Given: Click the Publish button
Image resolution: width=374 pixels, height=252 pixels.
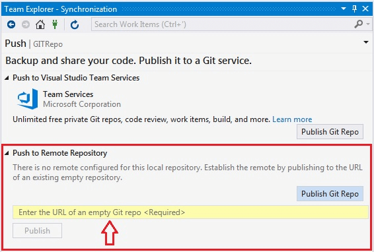Looking at the screenshot, I should (37, 231).
